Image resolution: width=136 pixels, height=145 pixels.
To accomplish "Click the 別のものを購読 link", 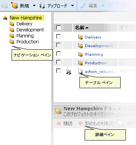I will point(99,124).
